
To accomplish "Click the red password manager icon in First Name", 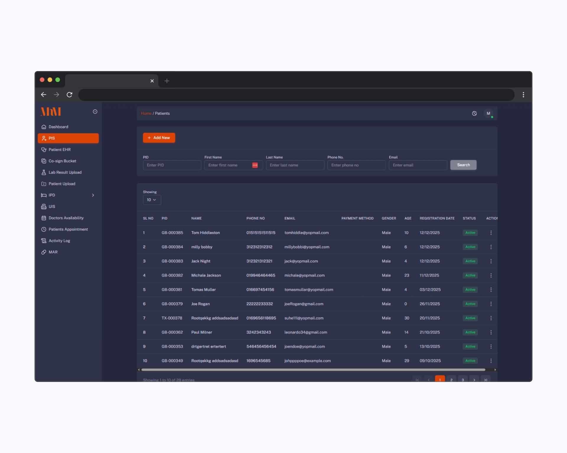I will pos(255,165).
